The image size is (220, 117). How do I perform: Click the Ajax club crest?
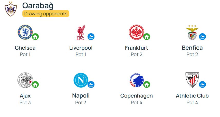pos(25,80)
